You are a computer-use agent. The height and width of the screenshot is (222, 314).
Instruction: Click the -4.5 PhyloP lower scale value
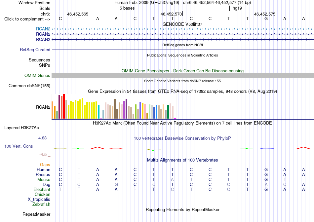click(x=43, y=155)
